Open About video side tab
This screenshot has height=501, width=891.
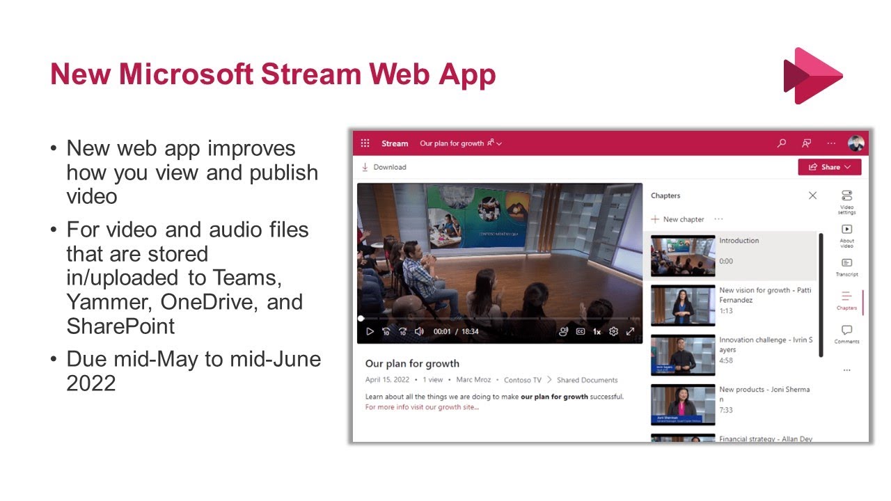click(x=846, y=236)
